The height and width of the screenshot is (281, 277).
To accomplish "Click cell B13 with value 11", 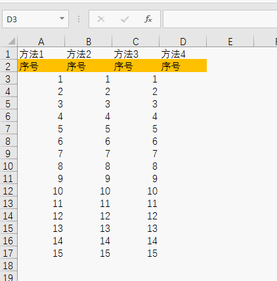I will click(x=89, y=203).
